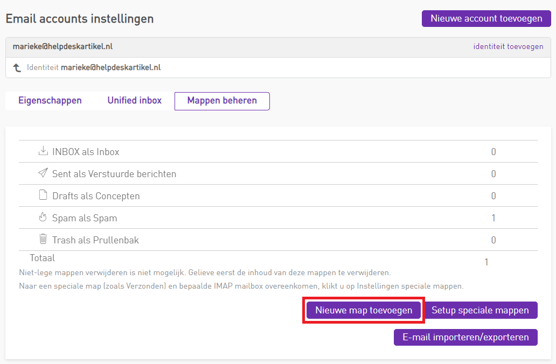
Task: Click the INBOX download-tray icon
Action: click(x=43, y=151)
